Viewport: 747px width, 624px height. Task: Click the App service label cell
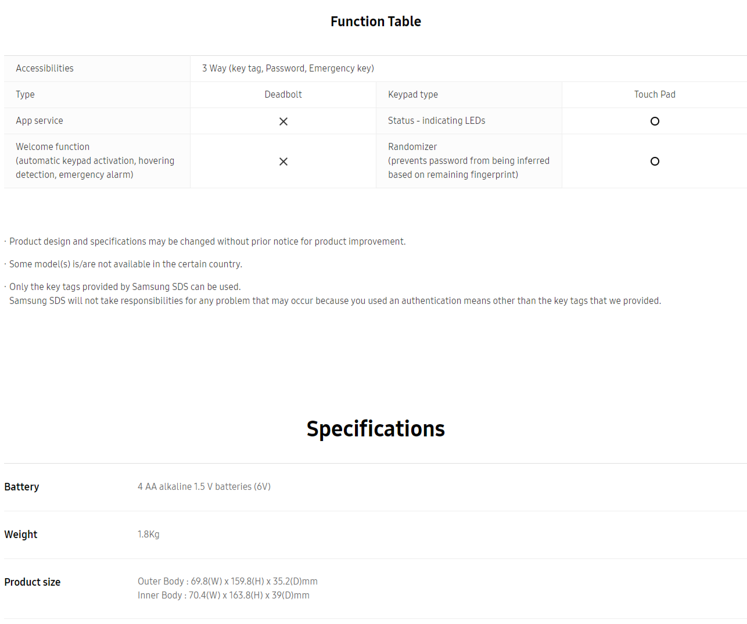coord(97,121)
